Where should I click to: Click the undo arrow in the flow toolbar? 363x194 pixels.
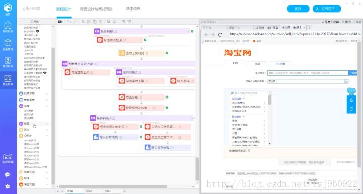click(69, 22)
